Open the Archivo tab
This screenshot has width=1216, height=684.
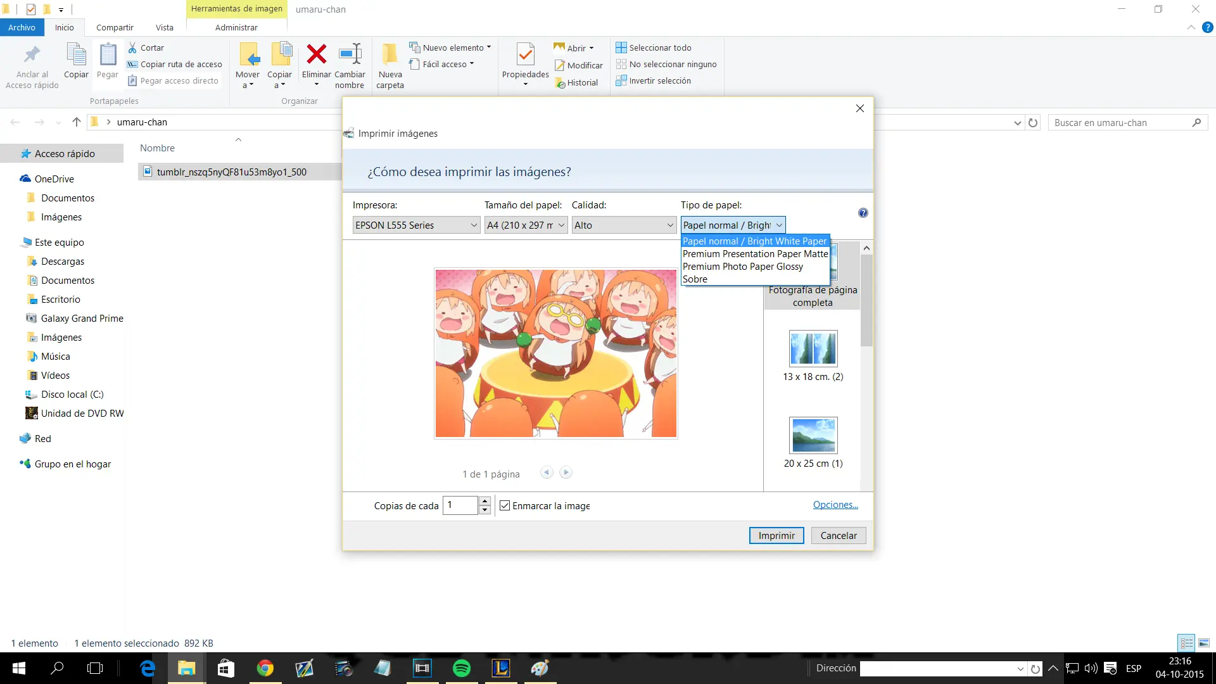22,27
